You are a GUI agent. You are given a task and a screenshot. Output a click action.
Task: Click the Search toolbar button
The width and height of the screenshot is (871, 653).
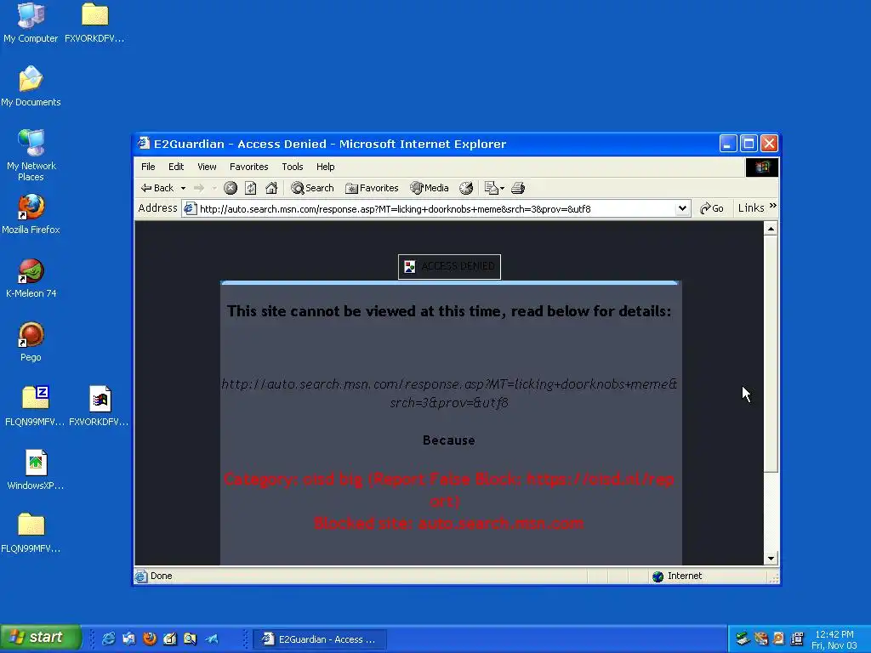(x=312, y=188)
